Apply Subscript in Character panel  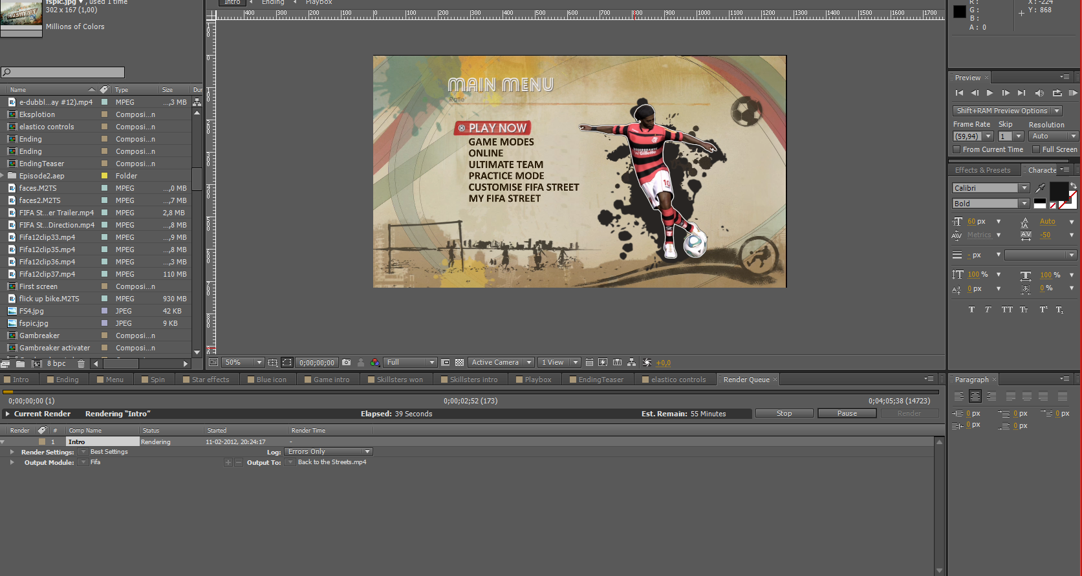pos(1059,310)
